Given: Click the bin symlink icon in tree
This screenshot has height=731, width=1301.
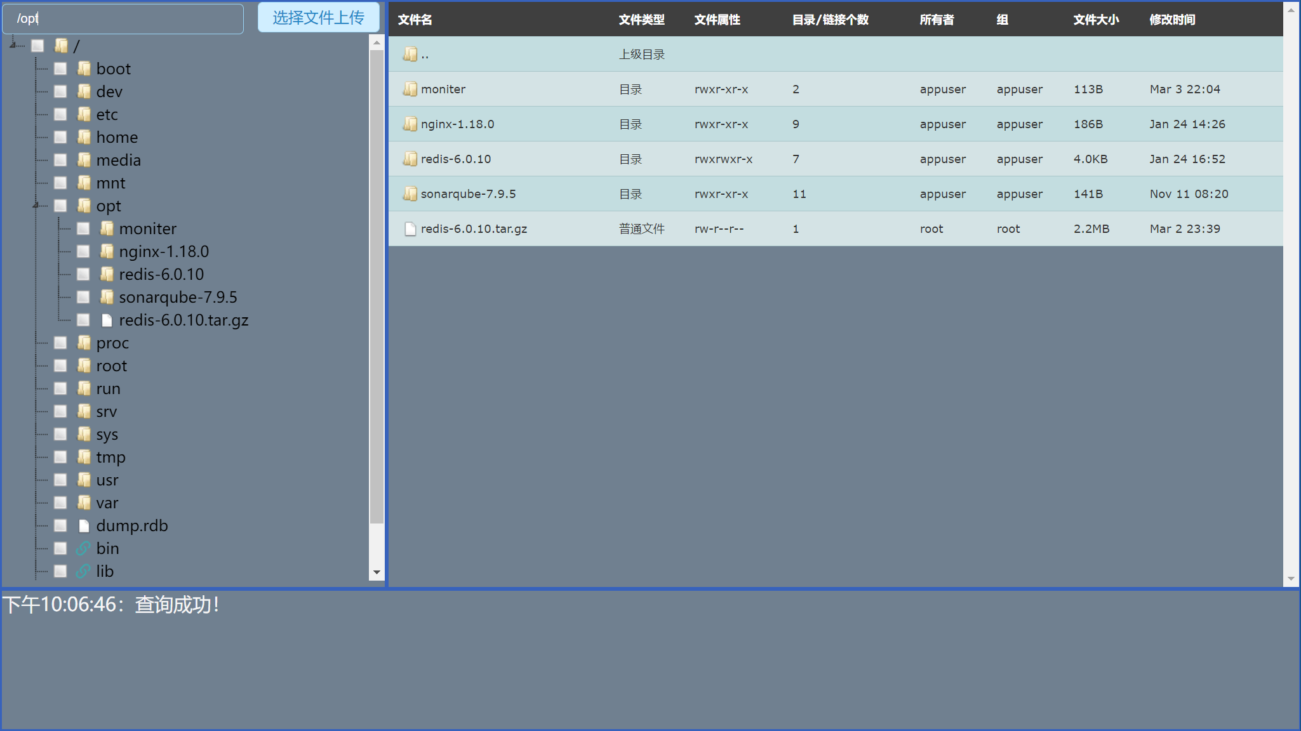Looking at the screenshot, I should [x=83, y=548].
